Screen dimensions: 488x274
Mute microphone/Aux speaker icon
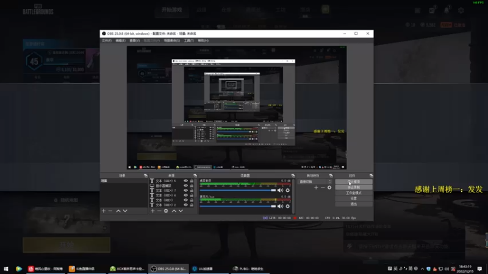pyautogui.click(x=281, y=206)
